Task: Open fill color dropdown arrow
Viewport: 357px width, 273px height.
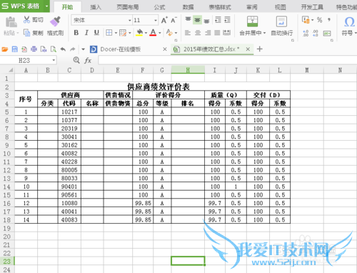Action: pos(146,33)
